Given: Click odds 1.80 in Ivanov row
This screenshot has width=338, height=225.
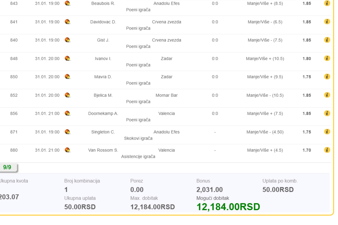Looking at the screenshot, I should tap(307, 59).
